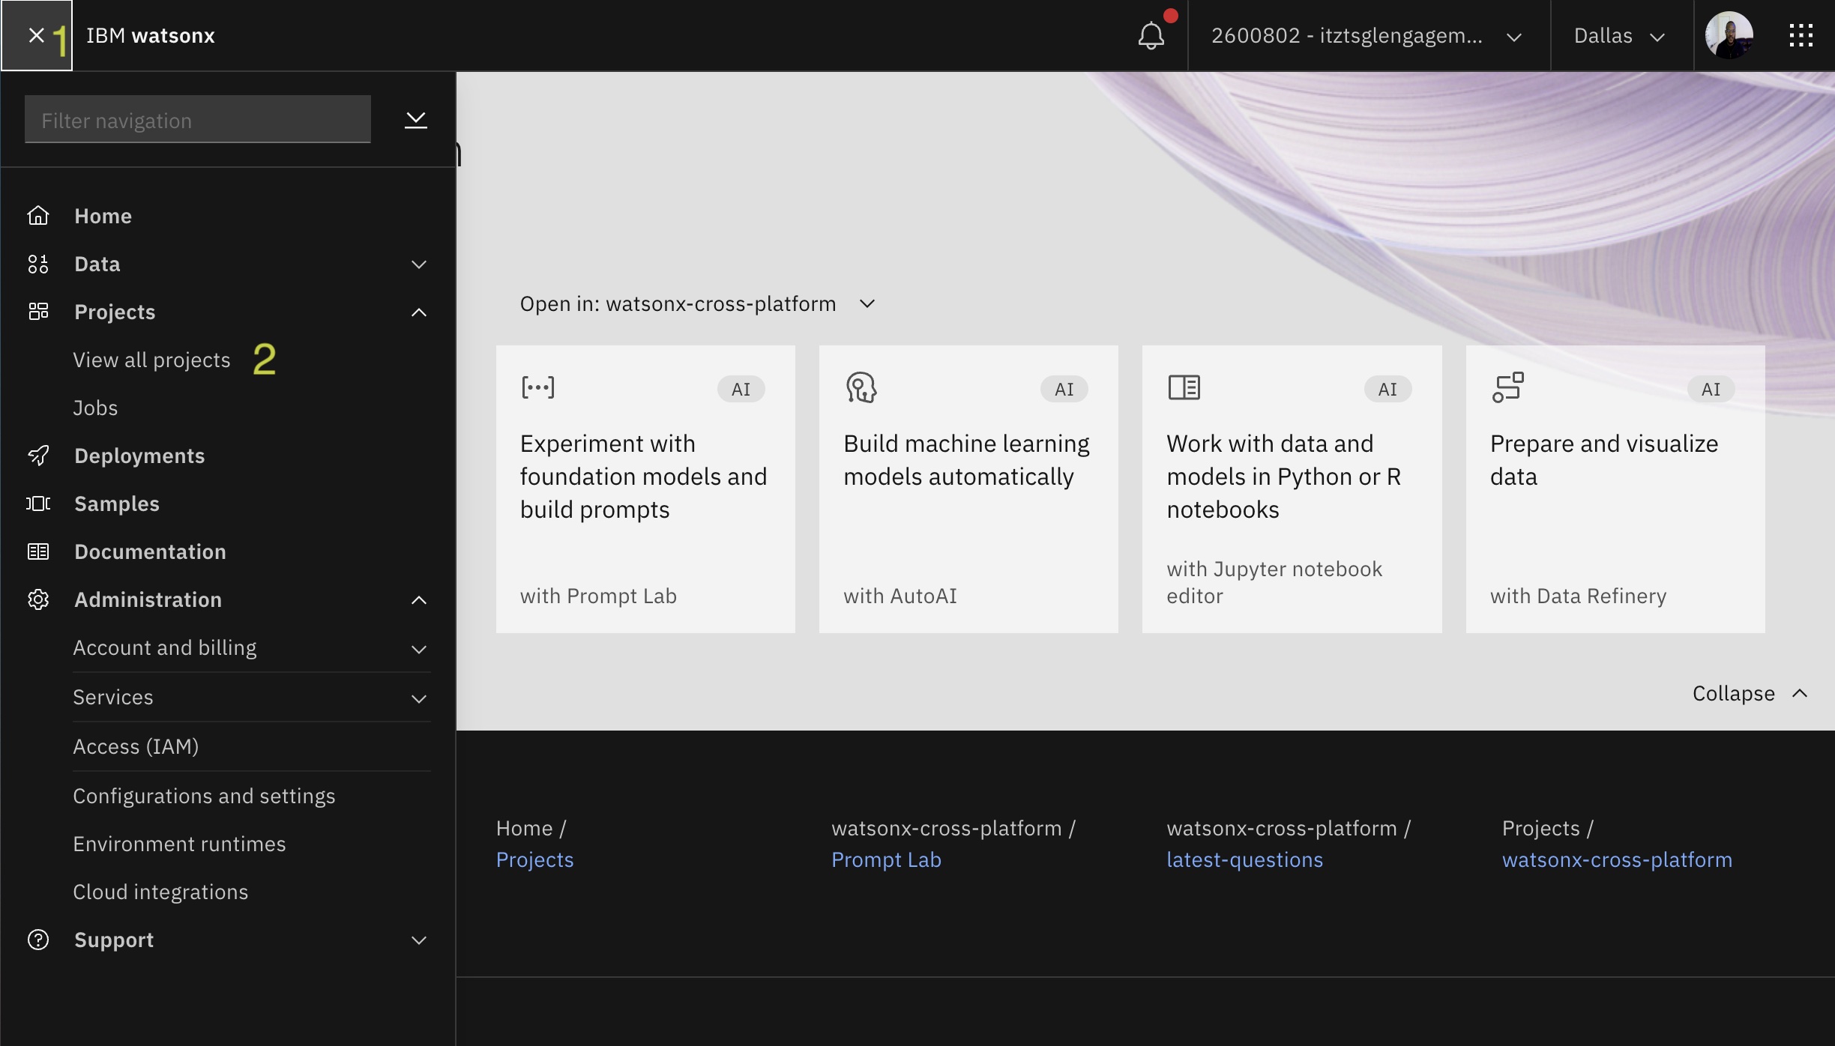The height and width of the screenshot is (1046, 1835).
Task: Click the Documentation book icon
Action: pyautogui.click(x=38, y=551)
